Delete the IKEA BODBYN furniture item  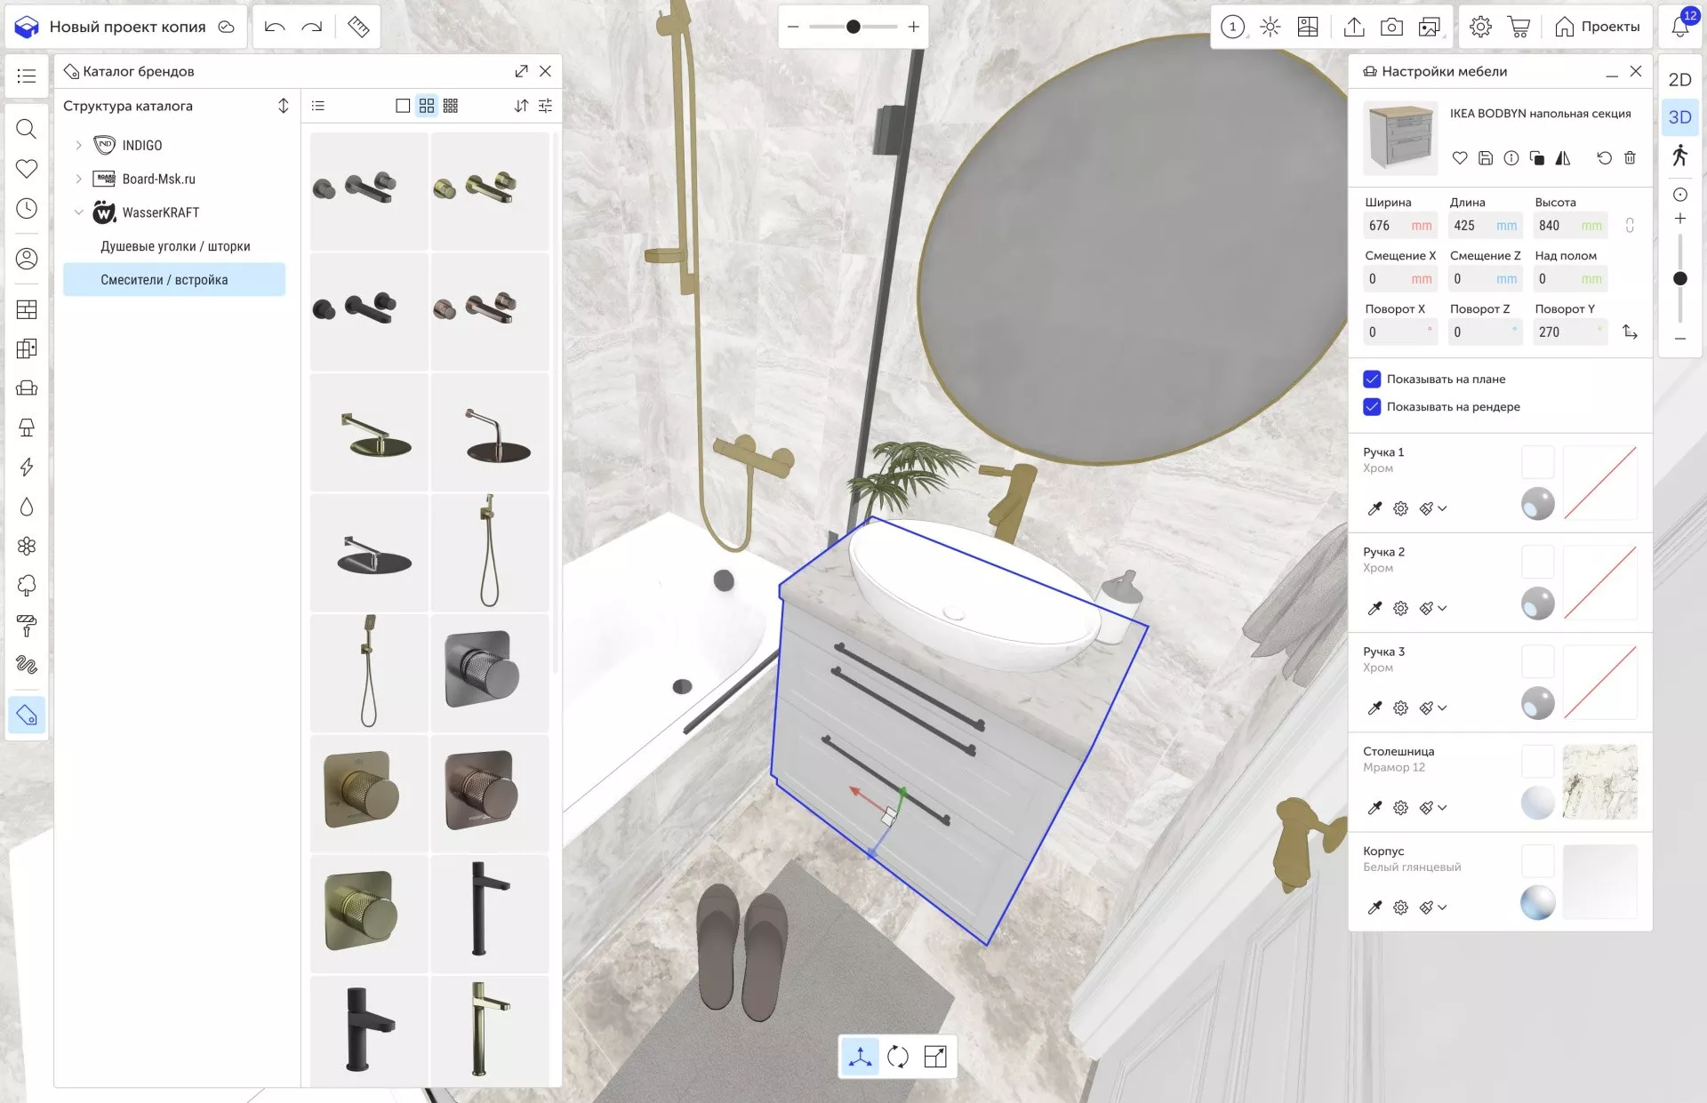point(1630,158)
